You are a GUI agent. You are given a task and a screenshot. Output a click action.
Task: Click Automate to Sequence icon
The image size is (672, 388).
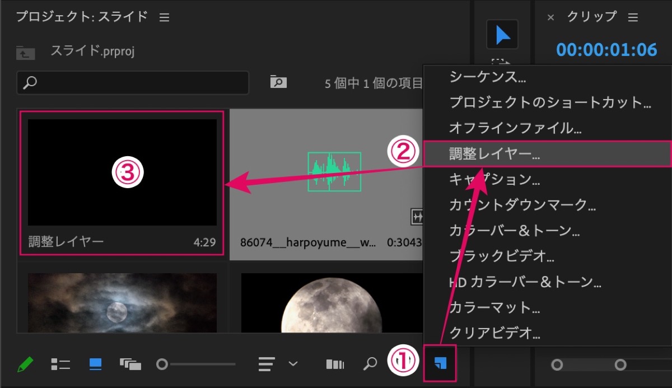(335, 364)
